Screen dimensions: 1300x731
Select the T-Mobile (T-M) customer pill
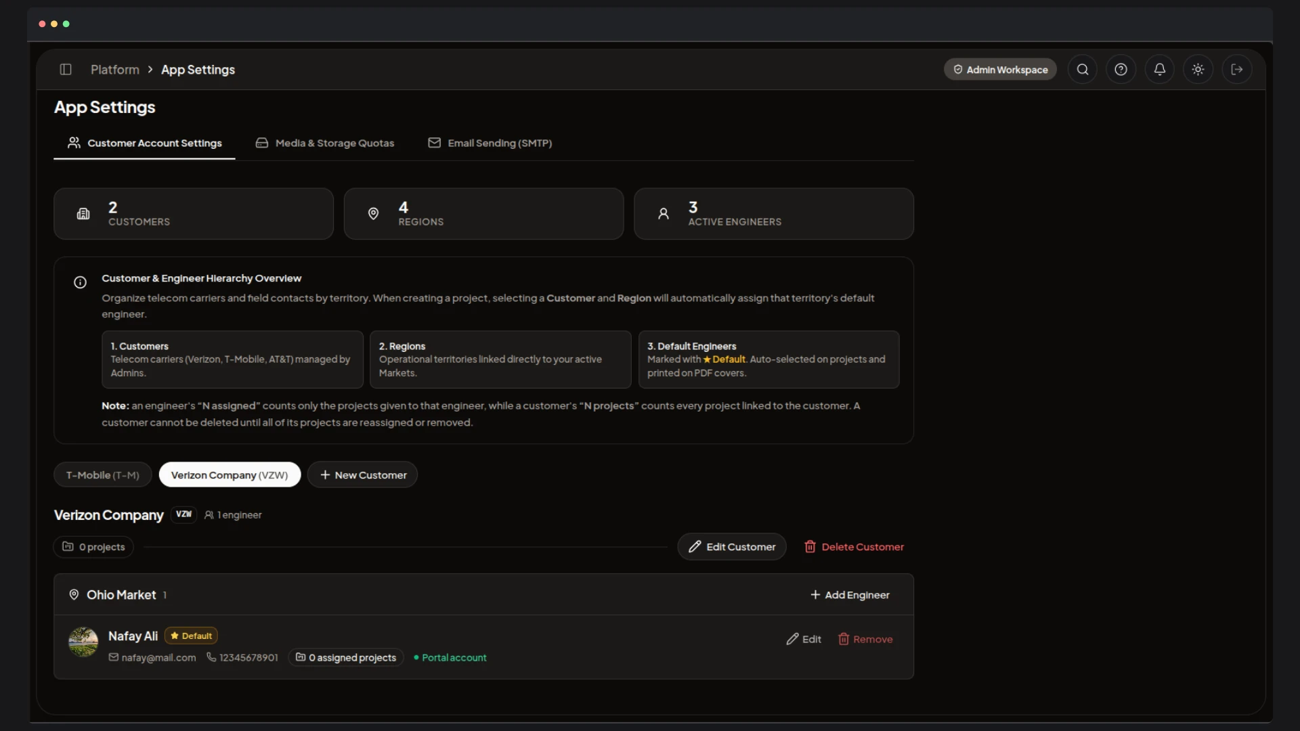click(x=103, y=475)
